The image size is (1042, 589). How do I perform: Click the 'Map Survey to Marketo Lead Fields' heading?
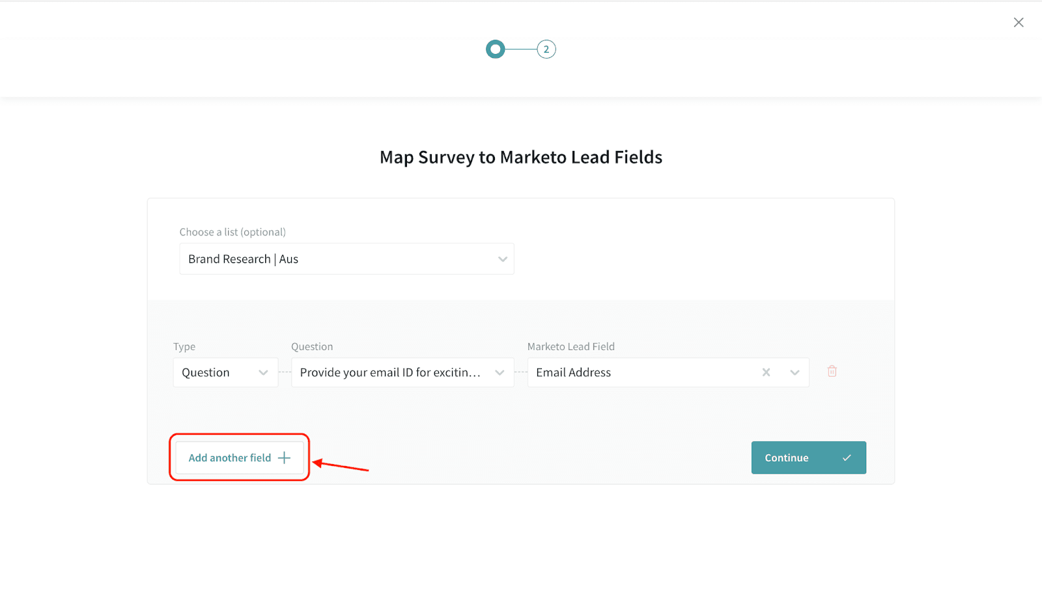coord(521,158)
